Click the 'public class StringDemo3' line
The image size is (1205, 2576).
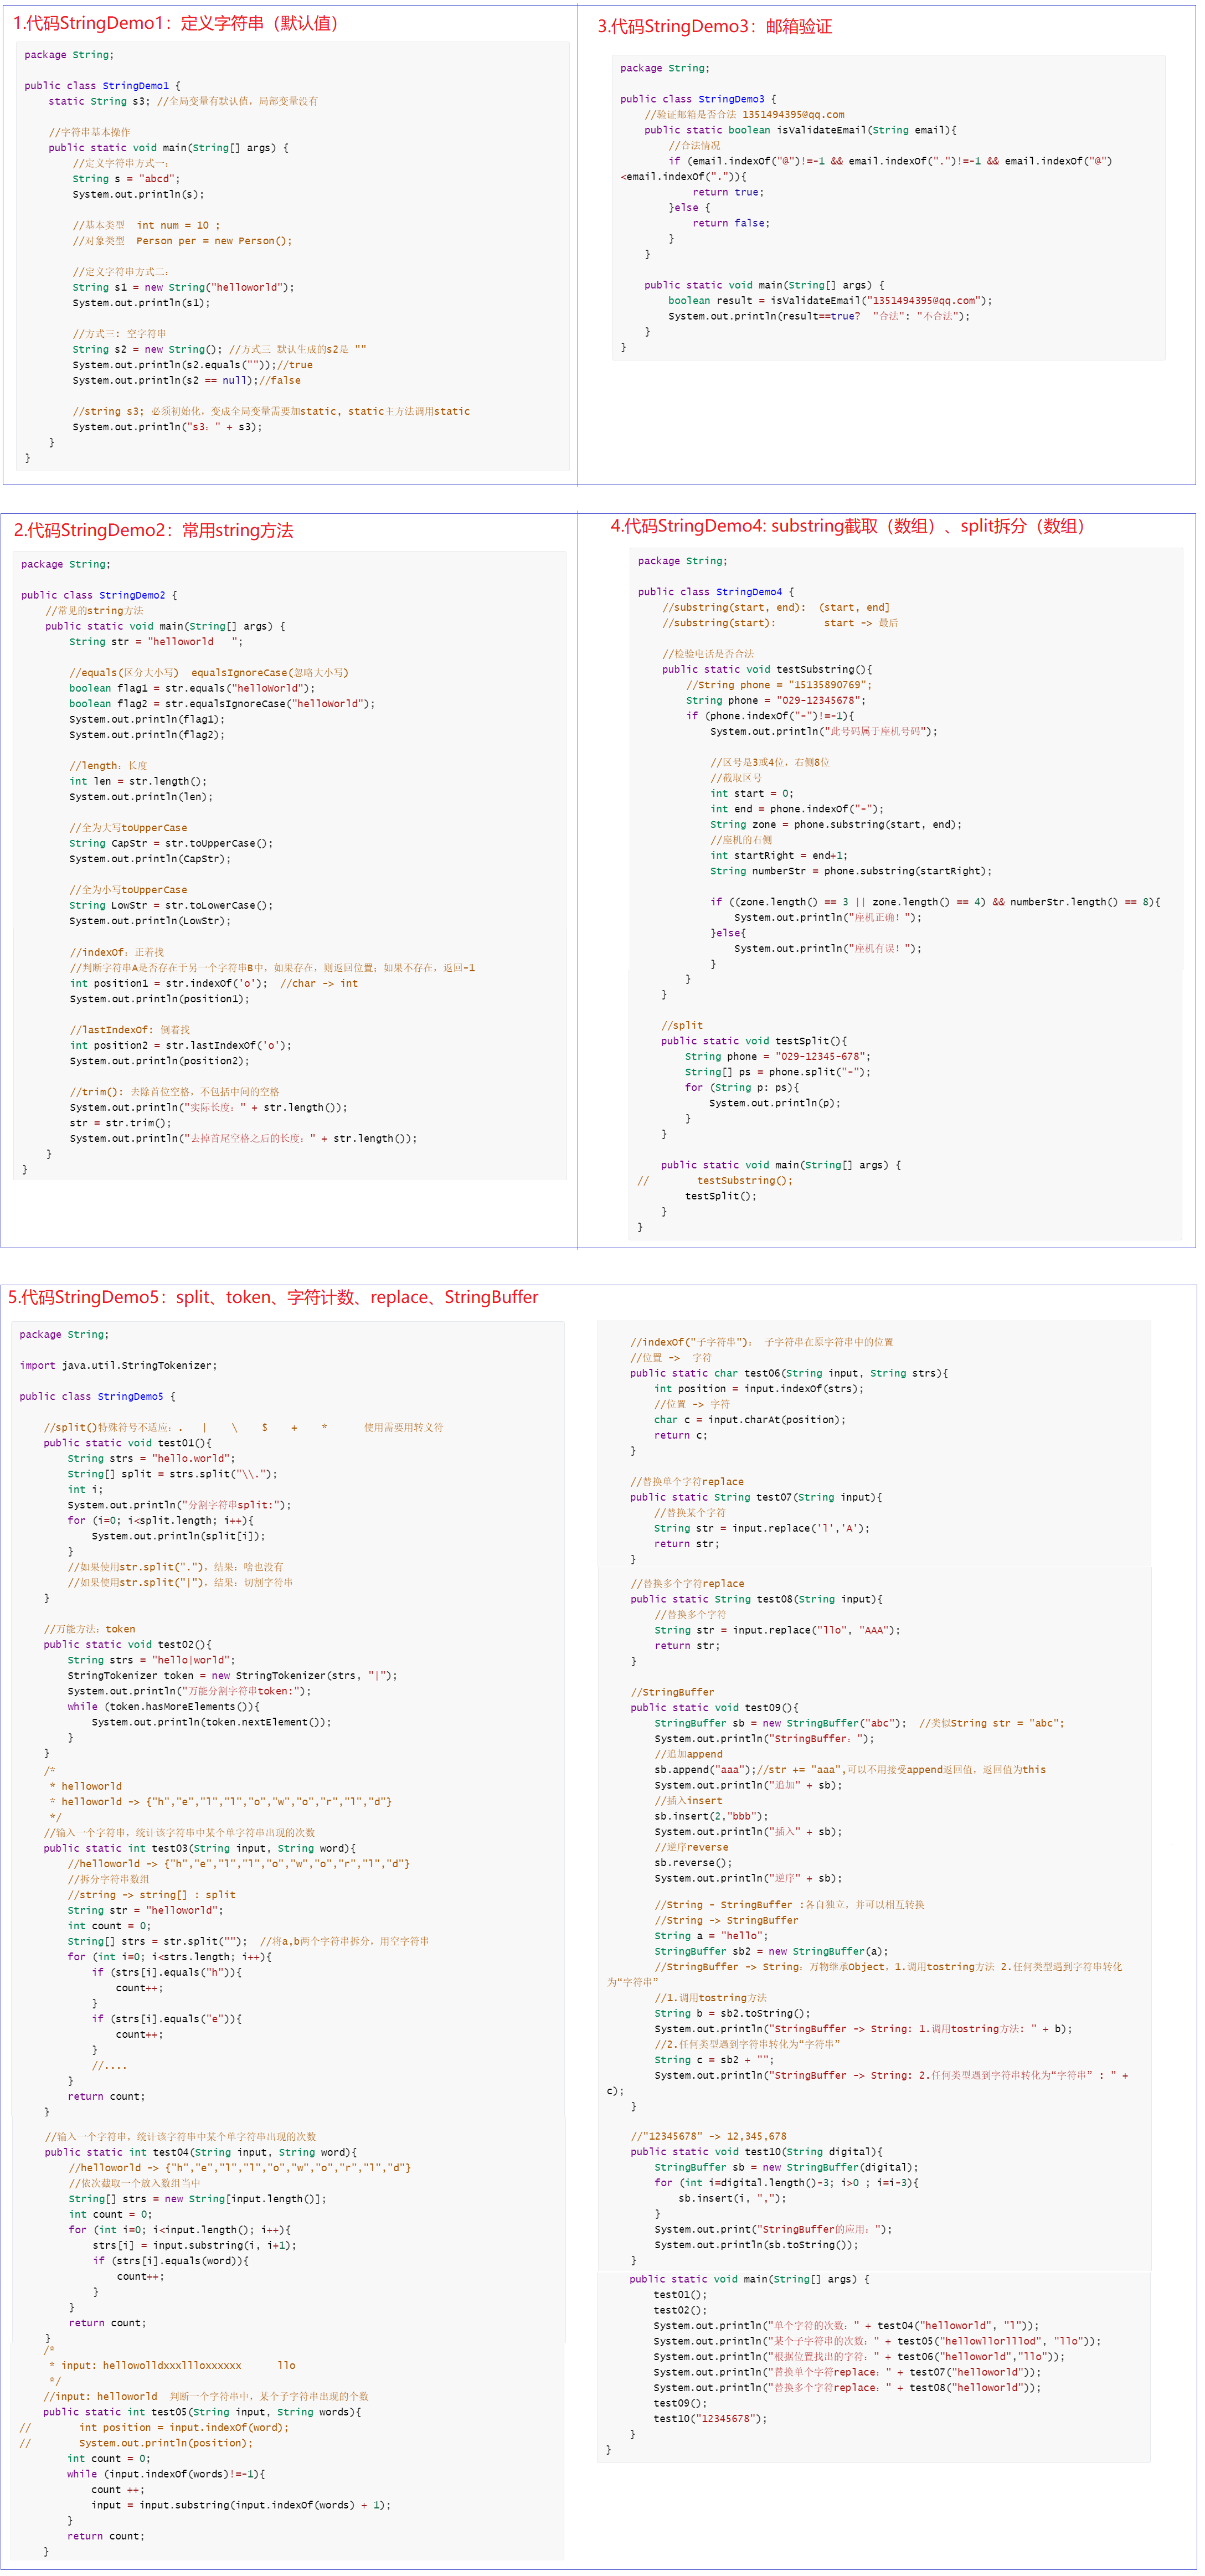[x=697, y=99]
